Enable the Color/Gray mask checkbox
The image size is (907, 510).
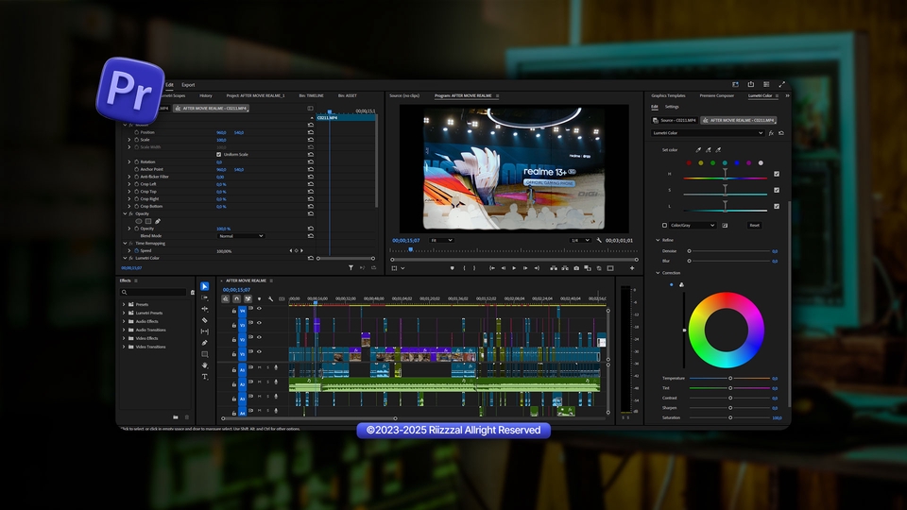(664, 226)
